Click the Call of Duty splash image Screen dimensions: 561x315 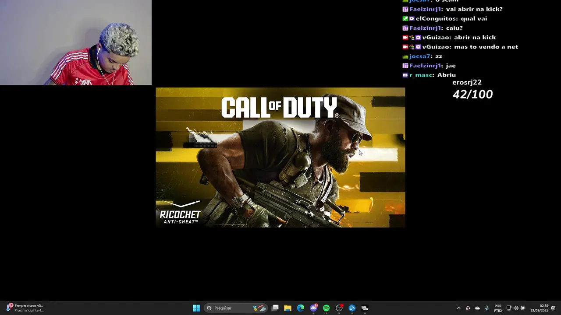click(x=280, y=157)
